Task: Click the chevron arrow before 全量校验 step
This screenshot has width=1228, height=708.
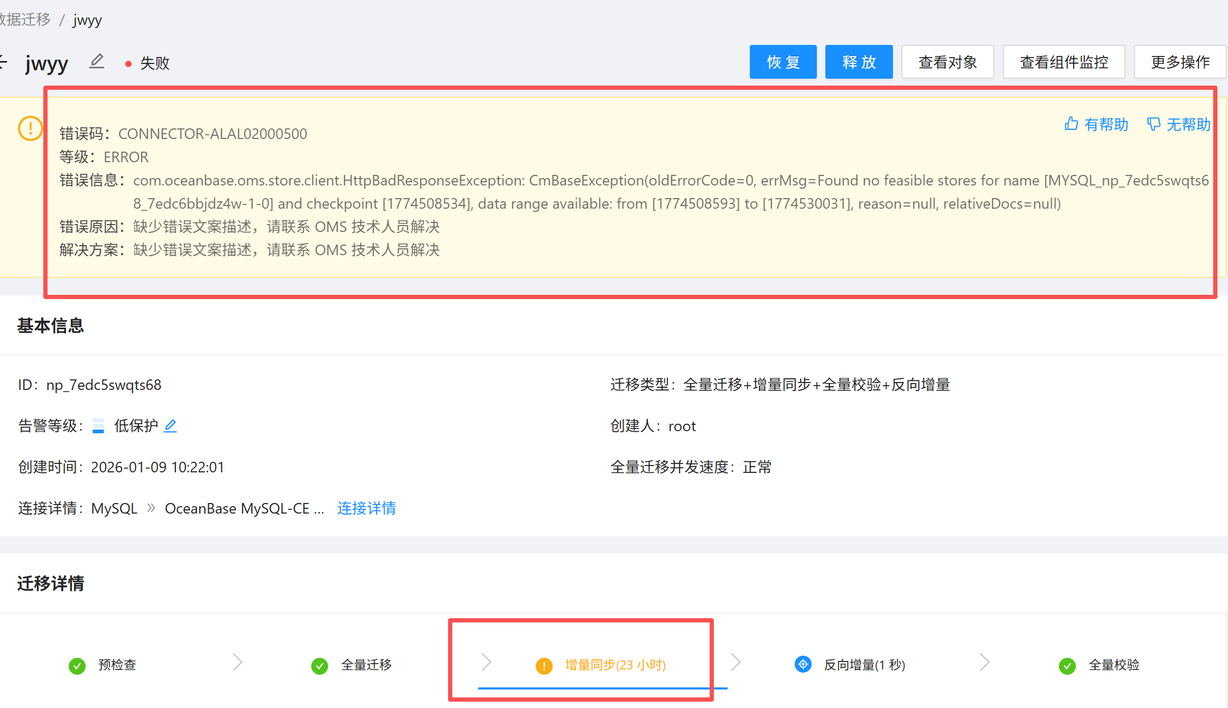Action: pos(984,662)
